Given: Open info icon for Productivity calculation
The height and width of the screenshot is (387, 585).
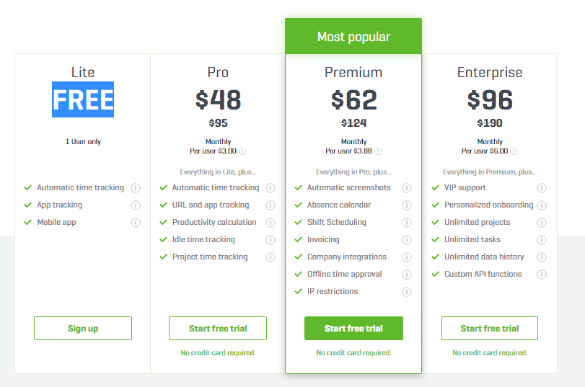Looking at the screenshot, I should [270, 223].
